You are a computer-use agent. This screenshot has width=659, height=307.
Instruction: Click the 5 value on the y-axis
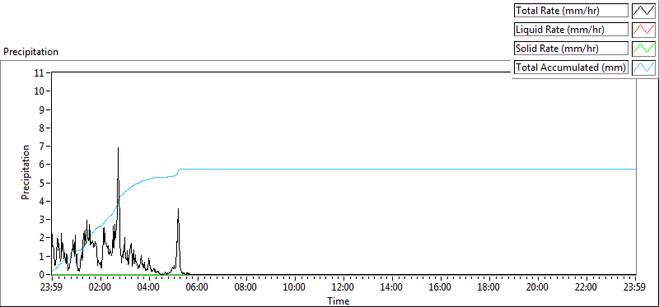coord(42,183)
